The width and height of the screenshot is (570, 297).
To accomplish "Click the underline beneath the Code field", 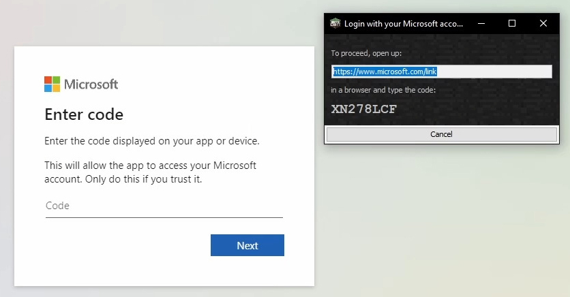I will point(164,217).
